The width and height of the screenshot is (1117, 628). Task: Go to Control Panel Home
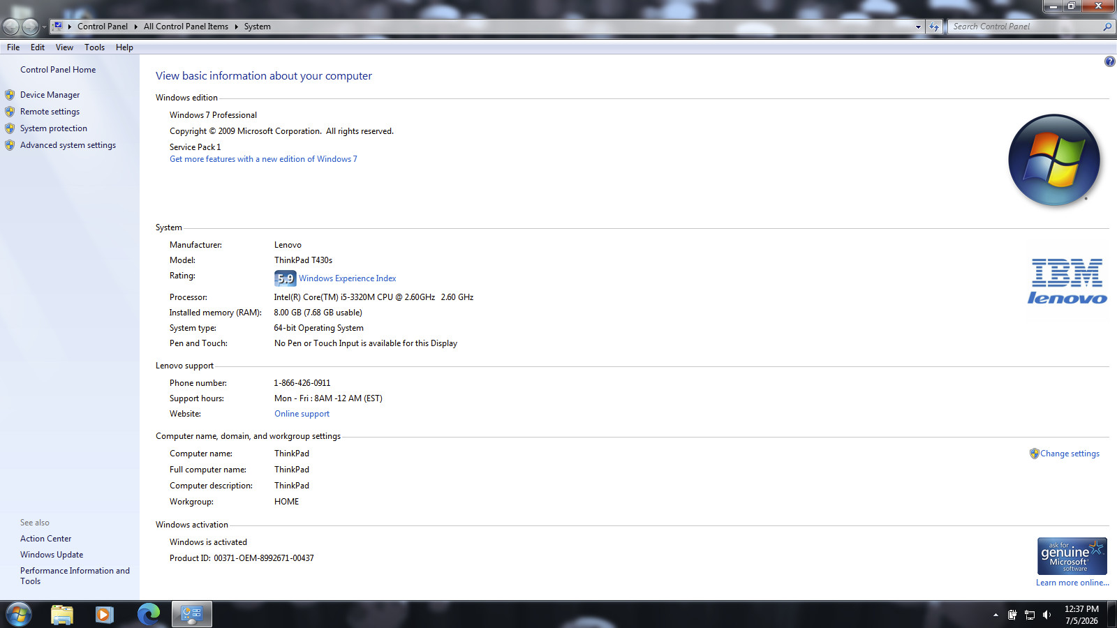click(x=58, y=70)
